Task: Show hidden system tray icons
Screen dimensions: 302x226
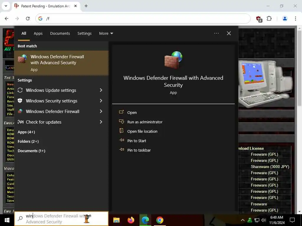Action: click(243, 220)
